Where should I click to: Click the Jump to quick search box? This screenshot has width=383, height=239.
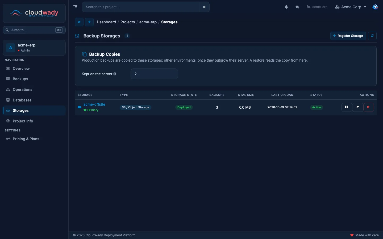[x=34, y=30]
